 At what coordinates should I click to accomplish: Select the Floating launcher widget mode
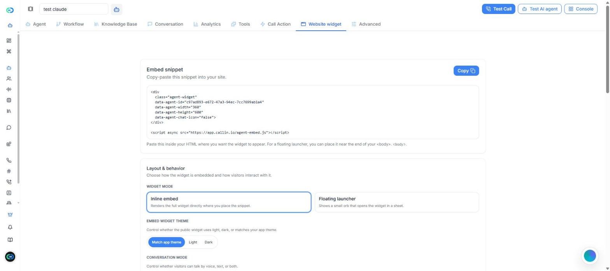(397, 202)
